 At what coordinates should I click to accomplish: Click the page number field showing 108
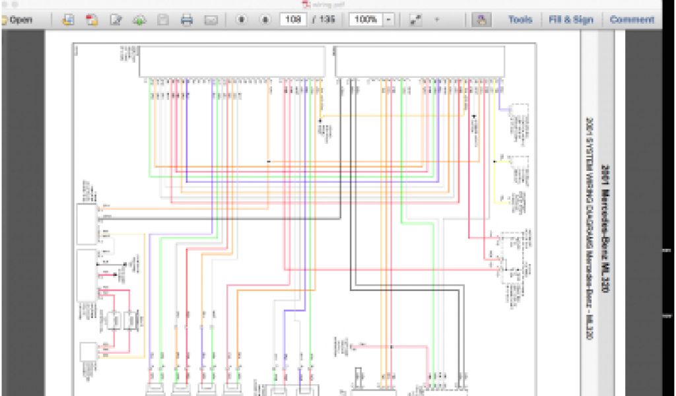click(292, 20)
